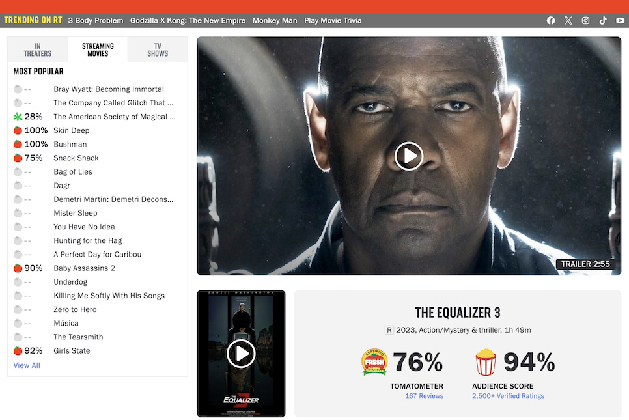Play the trailer from the Equalizer 3 poster
This screenshot has height=420, width=629.
pos(241,354)
